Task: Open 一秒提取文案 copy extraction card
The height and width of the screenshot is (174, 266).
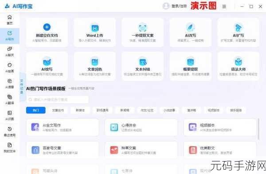Action: pyautogui.click(x=142, y=32)
